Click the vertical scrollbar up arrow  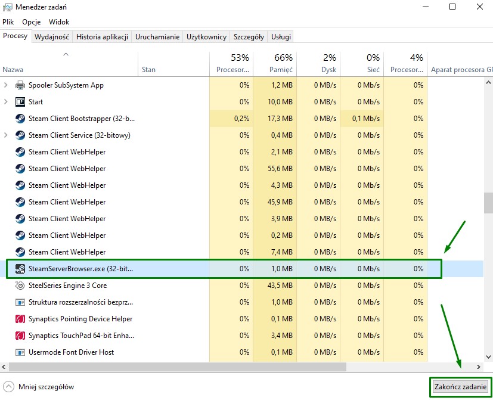488,82
